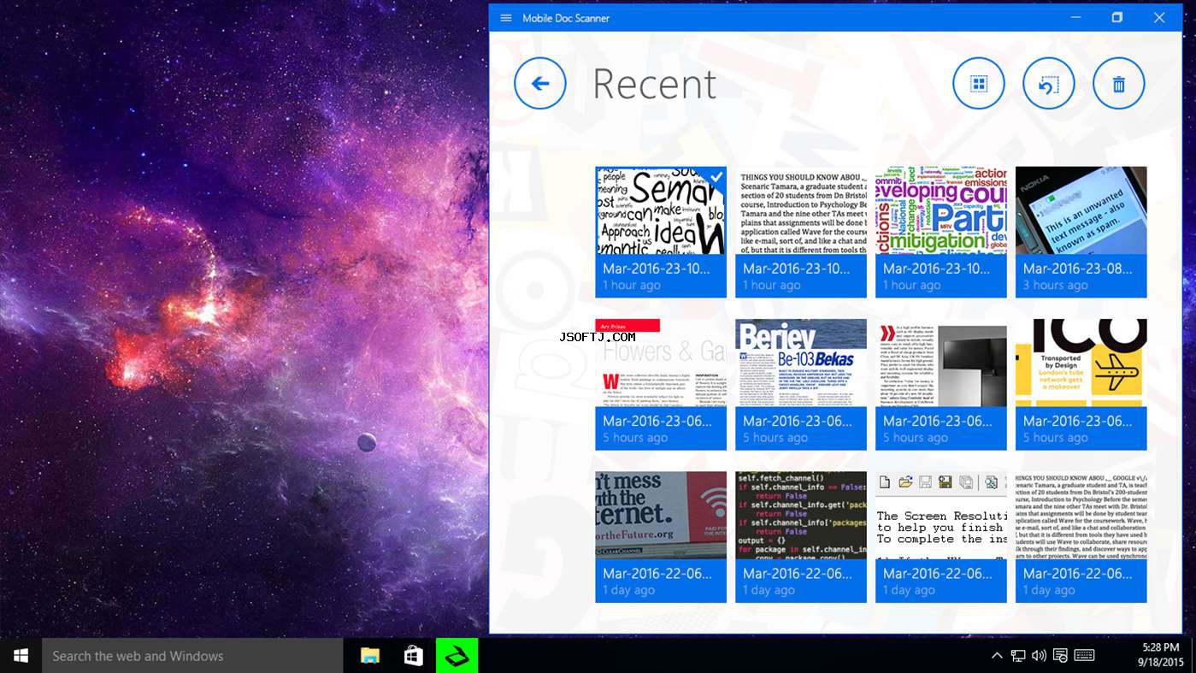Open the hamburger menu in the title bar
The width and height of the screenshot is (1196, 673).
click(x=506, y=18)
